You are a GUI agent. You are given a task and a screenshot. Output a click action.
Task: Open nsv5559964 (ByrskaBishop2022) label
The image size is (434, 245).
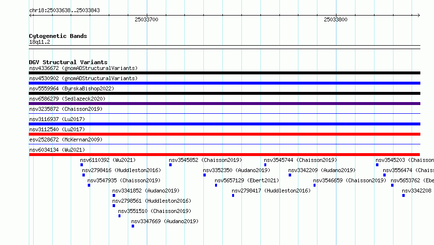pos(72,88)
